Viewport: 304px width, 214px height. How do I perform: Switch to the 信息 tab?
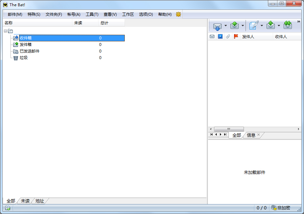coord(251,135)
